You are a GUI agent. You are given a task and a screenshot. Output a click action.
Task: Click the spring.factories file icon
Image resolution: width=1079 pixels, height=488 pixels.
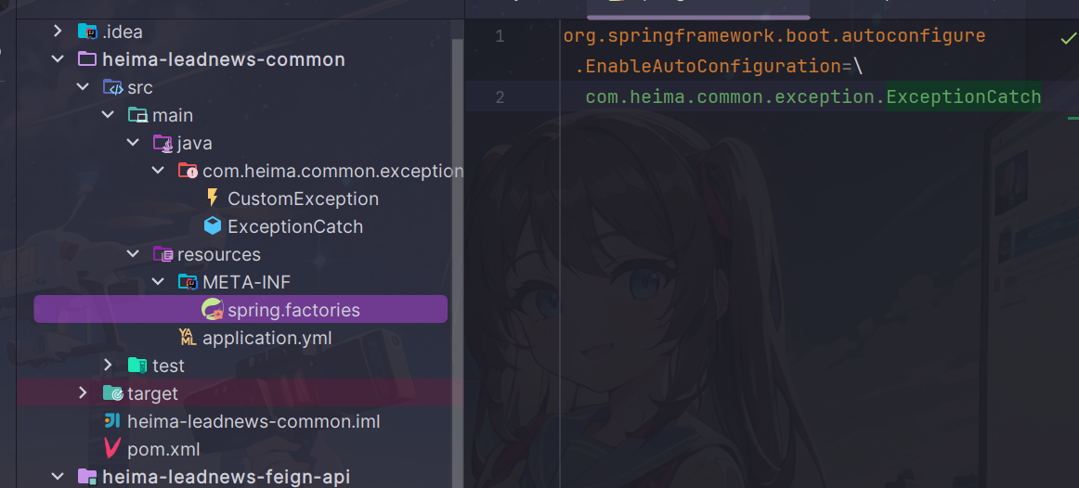(213, 310)
